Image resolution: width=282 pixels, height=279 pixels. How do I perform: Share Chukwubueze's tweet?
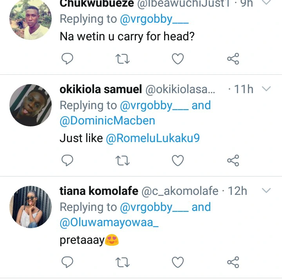233,59
